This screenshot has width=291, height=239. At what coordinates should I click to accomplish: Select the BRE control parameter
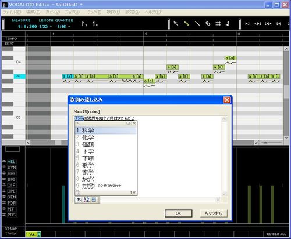[x=12, y=173]
